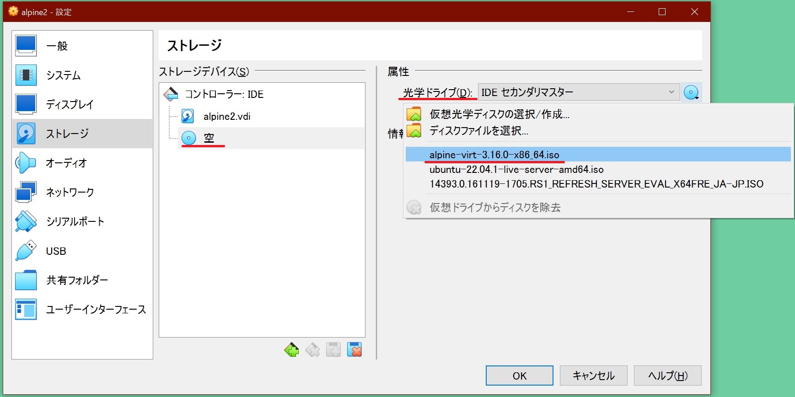The image size is (795, 397).
Task: Select alpine-virt-3.16.0-x86_64.iso from the menu
Action: click(494, 155)
